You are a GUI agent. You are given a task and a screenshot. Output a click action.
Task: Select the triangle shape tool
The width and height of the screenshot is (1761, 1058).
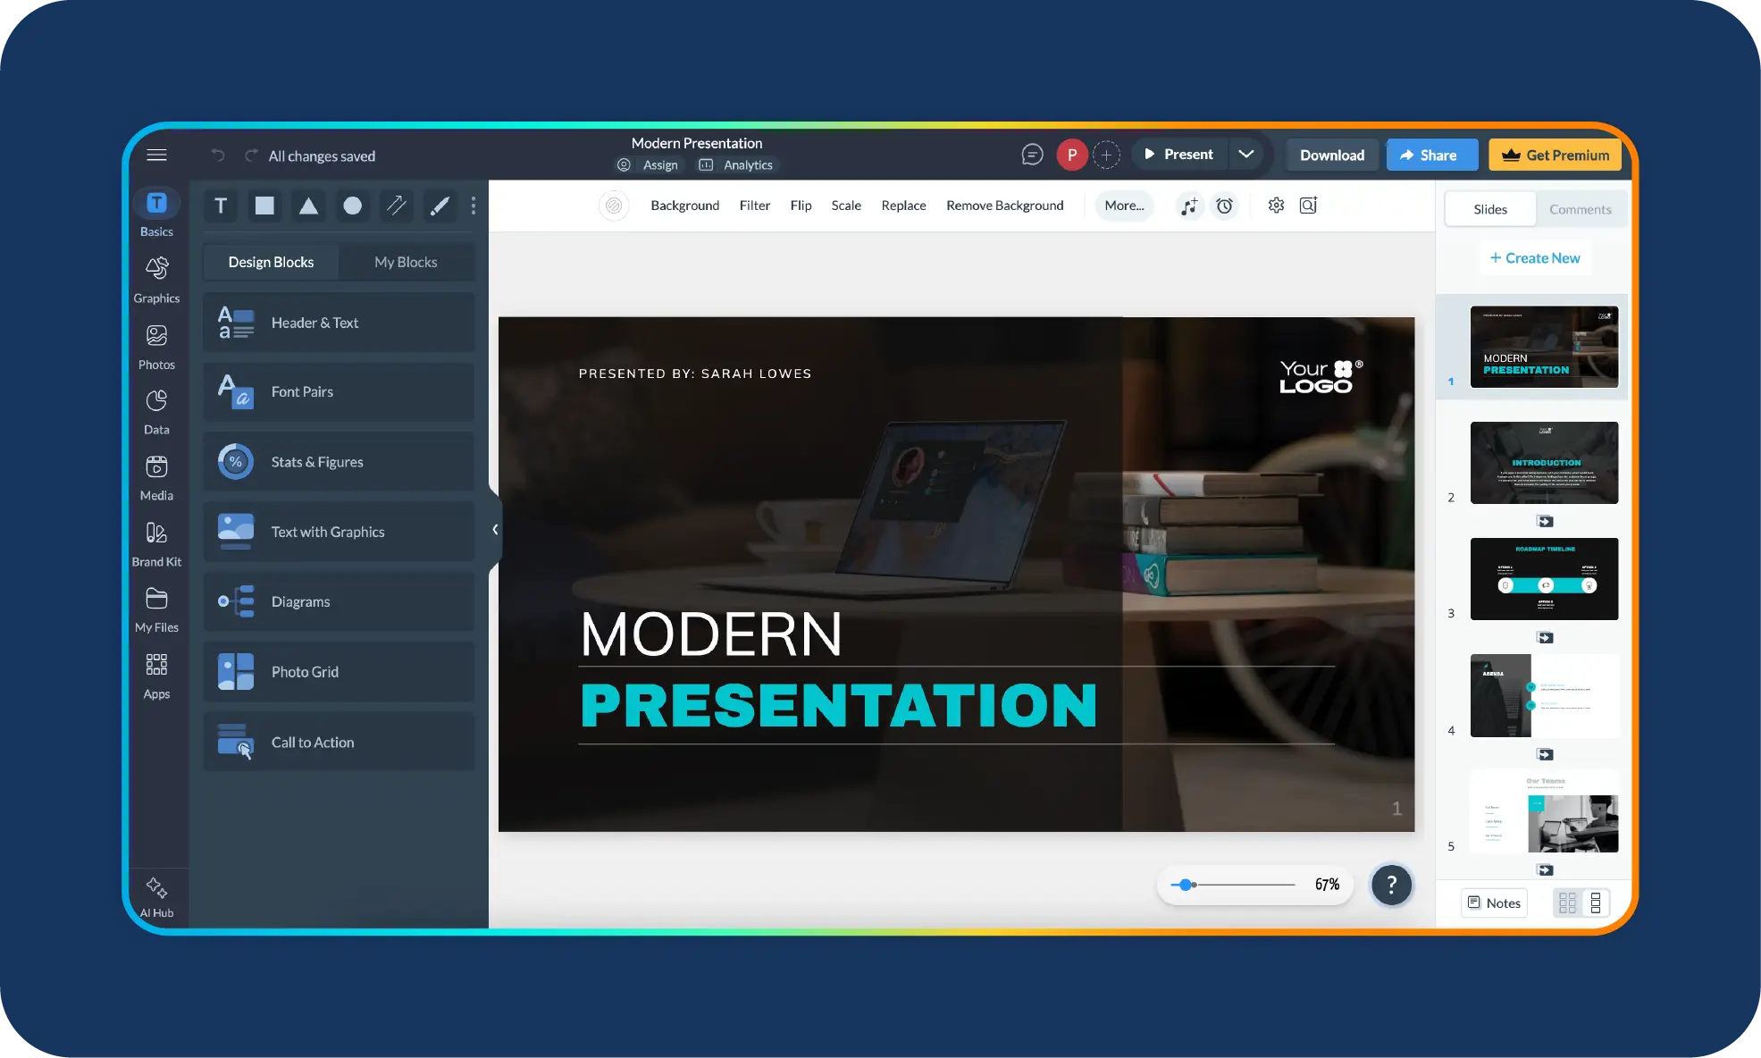tap(308, 206)
